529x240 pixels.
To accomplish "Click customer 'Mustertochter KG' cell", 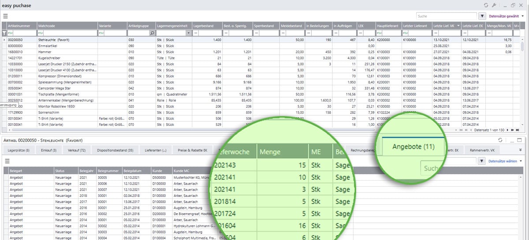I will [192, 177].
